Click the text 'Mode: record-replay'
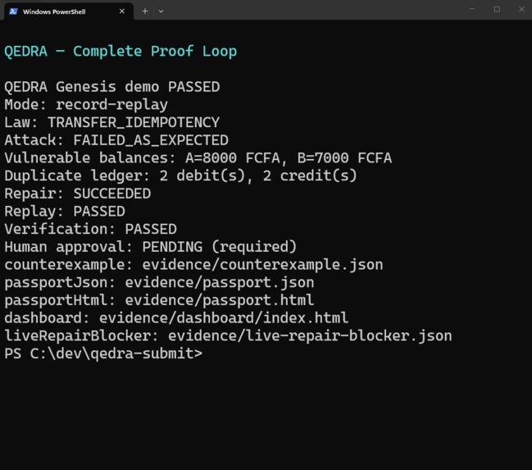 pos(86,105)
